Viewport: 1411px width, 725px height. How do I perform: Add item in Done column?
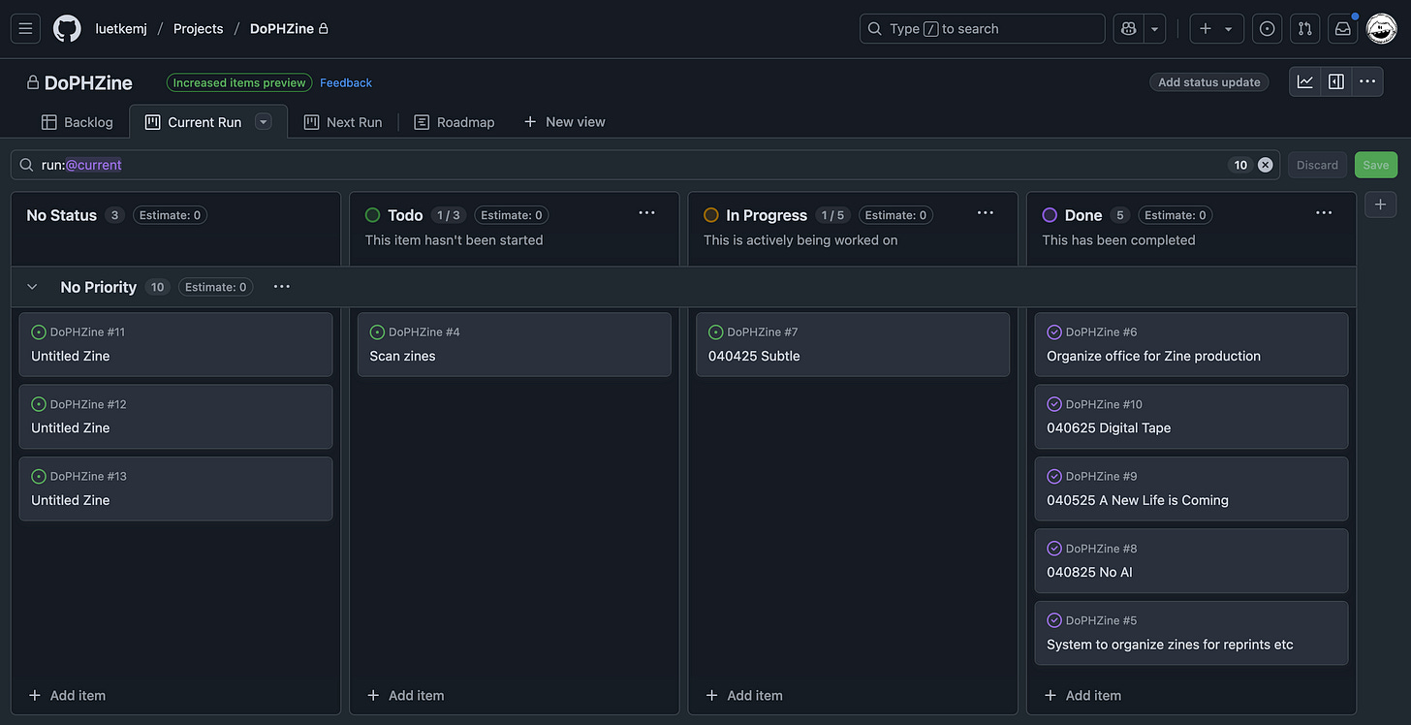(1082, 695)
